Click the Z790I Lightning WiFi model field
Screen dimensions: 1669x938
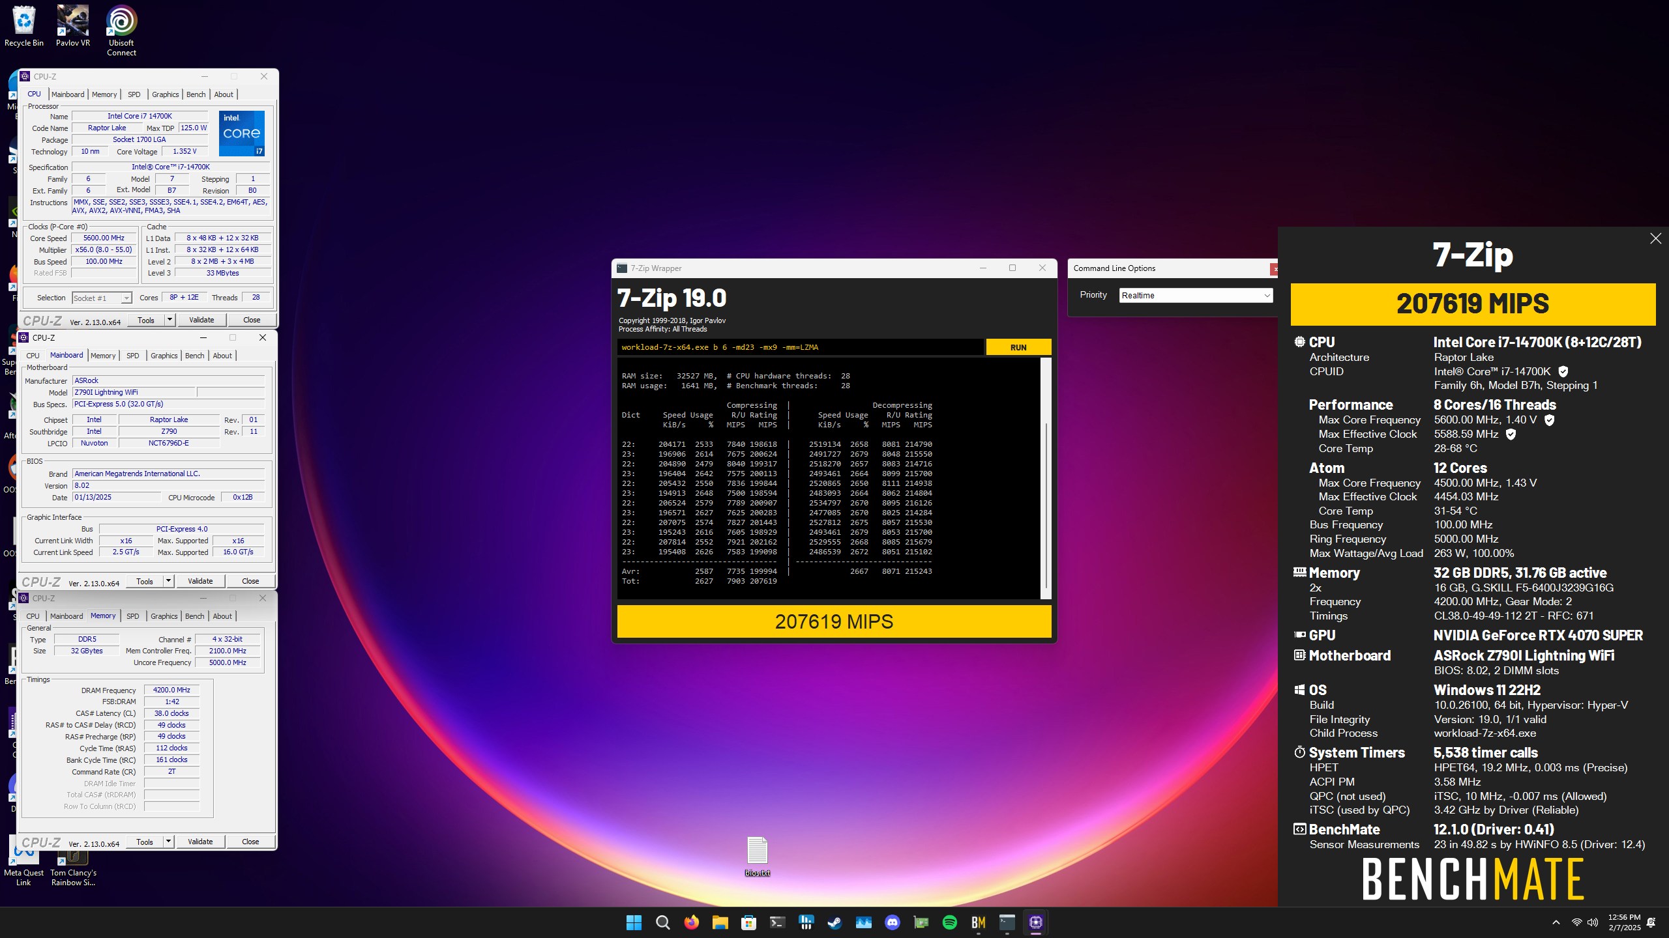(x=134, y=392)
